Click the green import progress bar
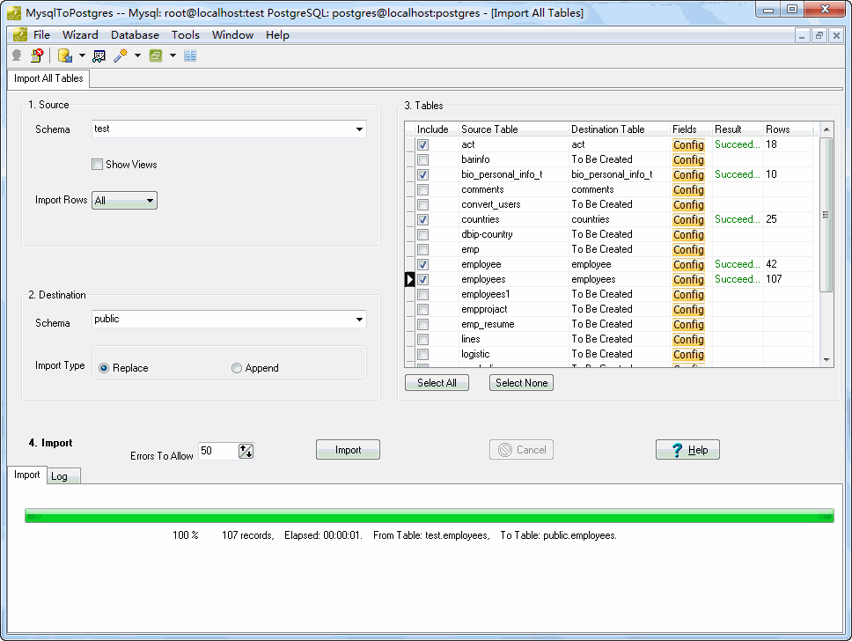The image size is (852, 641). [x=430, y=515]
